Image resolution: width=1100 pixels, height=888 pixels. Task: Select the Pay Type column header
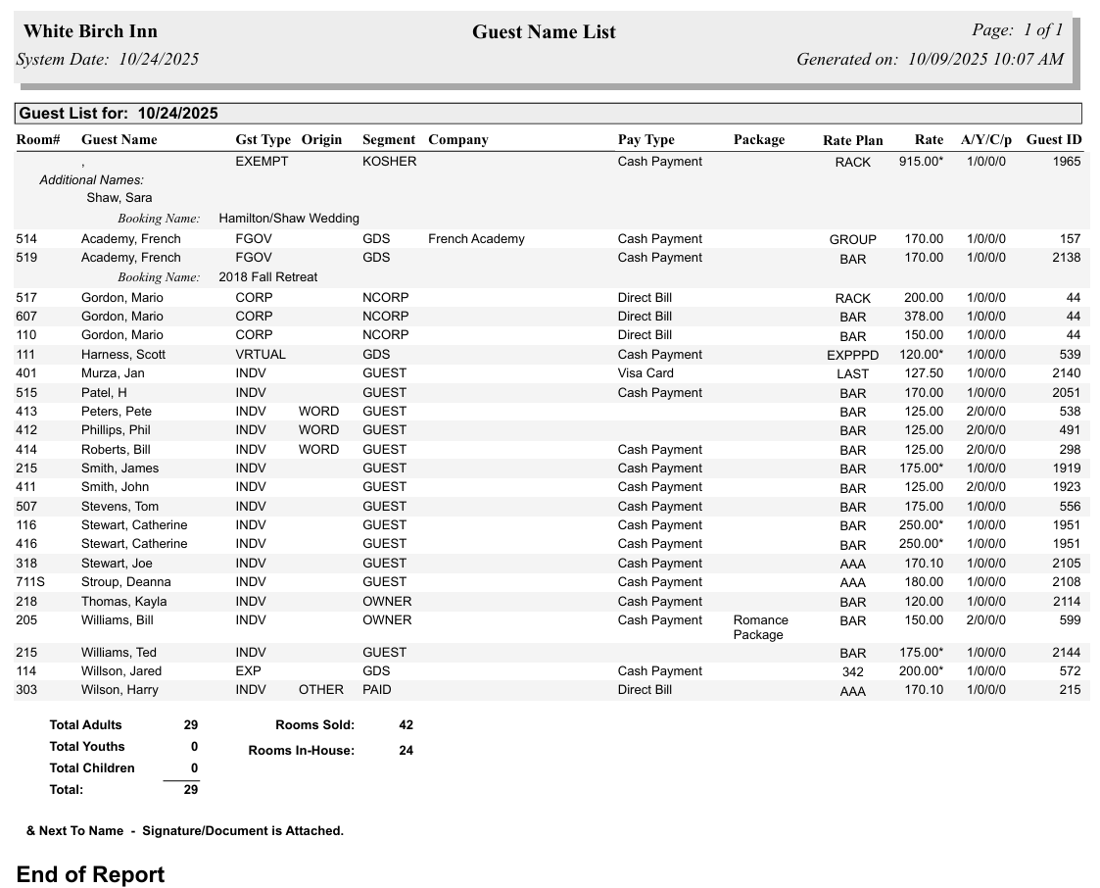click(646, 139)
